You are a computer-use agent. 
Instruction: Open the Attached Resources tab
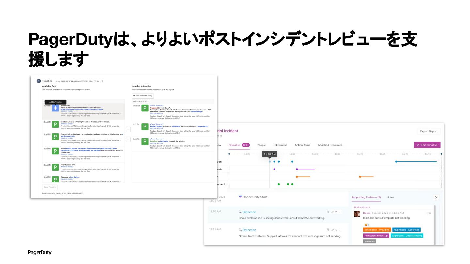pyautogui.click(x=330, y=145)
